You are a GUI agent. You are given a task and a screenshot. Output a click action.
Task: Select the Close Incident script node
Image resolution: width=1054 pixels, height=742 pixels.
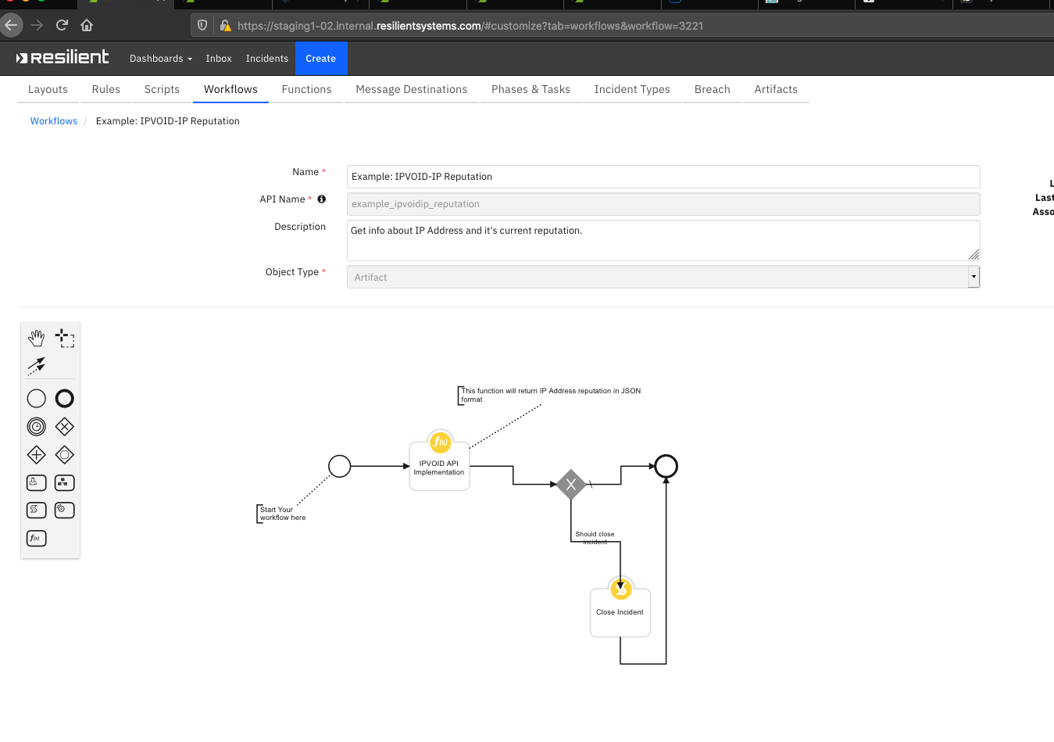point(620,612)
